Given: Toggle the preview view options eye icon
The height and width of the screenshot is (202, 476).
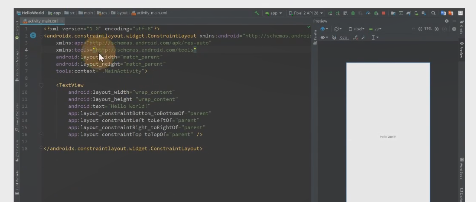Looking at the screenshot, I should pyautogui.click(x=323, y=38).
